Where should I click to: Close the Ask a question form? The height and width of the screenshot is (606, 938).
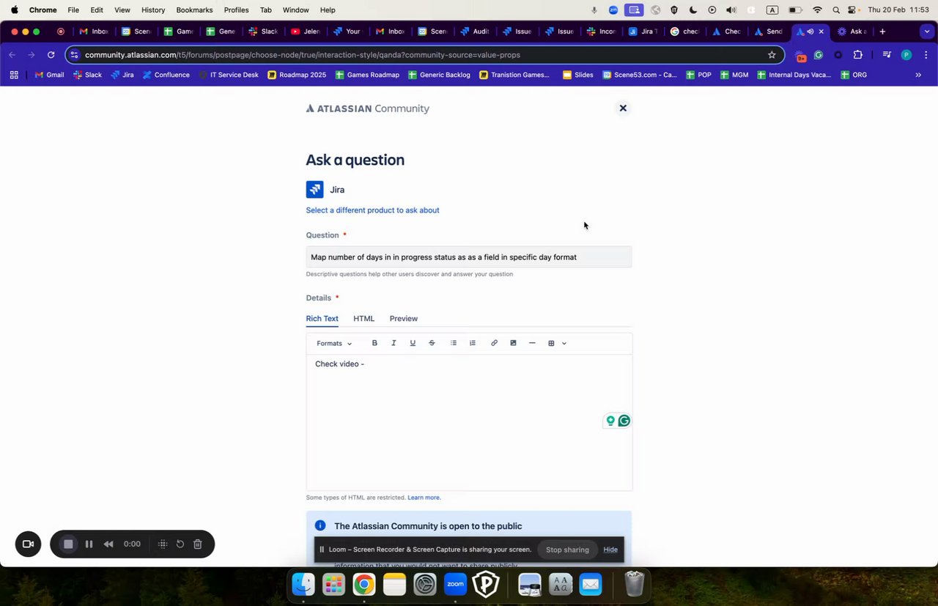(623, 108)
